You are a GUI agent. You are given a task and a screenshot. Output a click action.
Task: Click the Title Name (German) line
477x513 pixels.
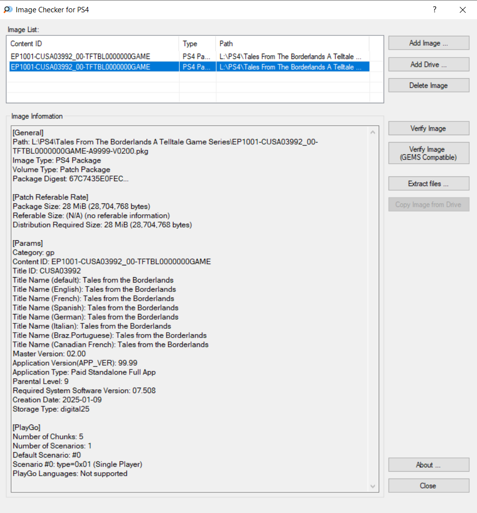point(95,317)
